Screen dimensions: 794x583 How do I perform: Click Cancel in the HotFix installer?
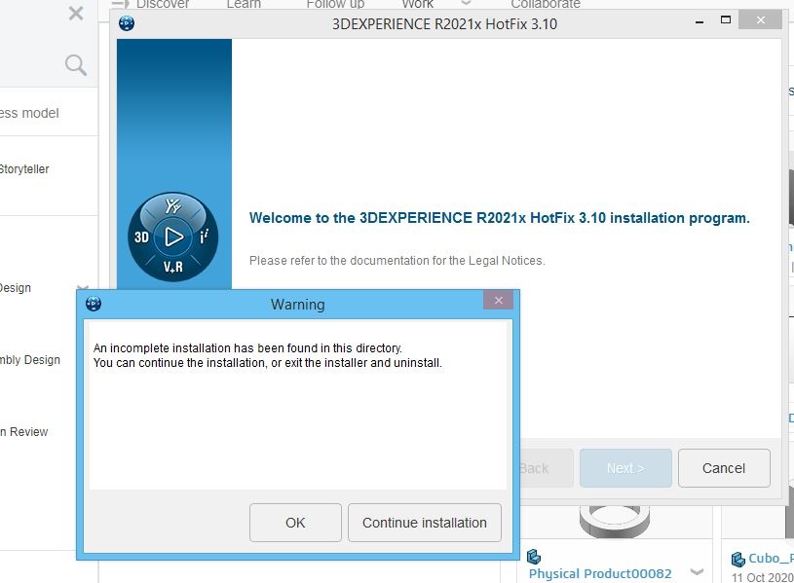724,468
